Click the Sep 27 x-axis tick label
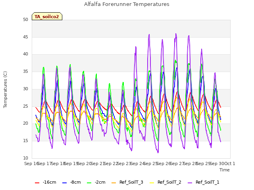This screenshot has width=254, height=190. (177, 163)
